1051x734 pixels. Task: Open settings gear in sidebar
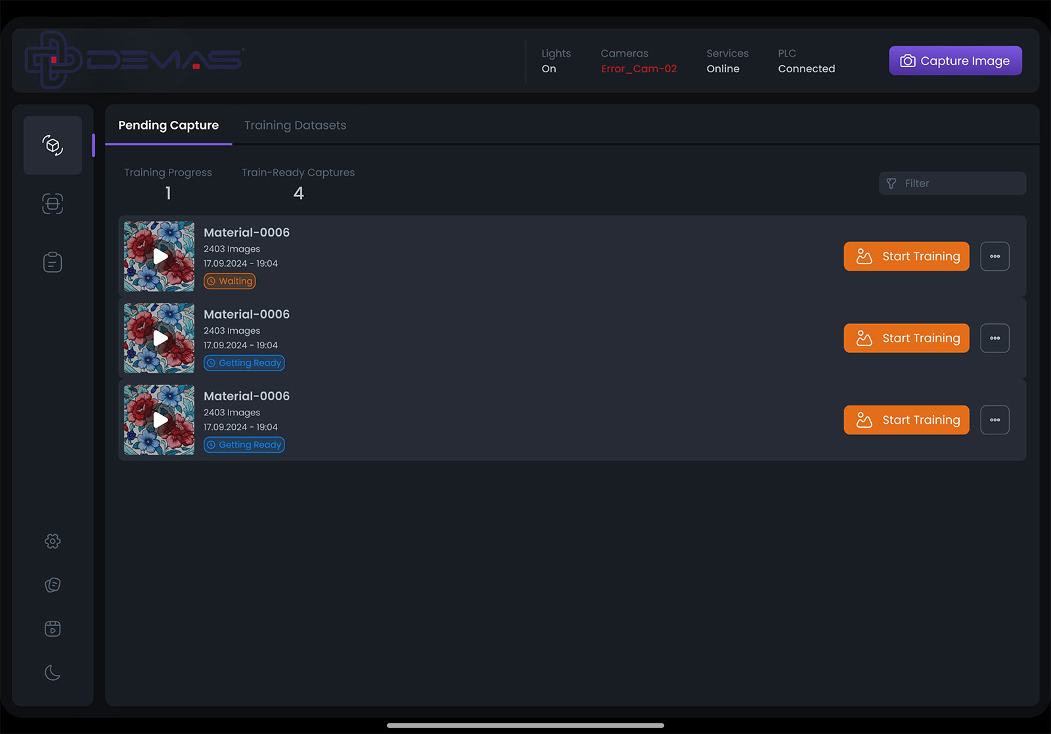tap(53, 541)
